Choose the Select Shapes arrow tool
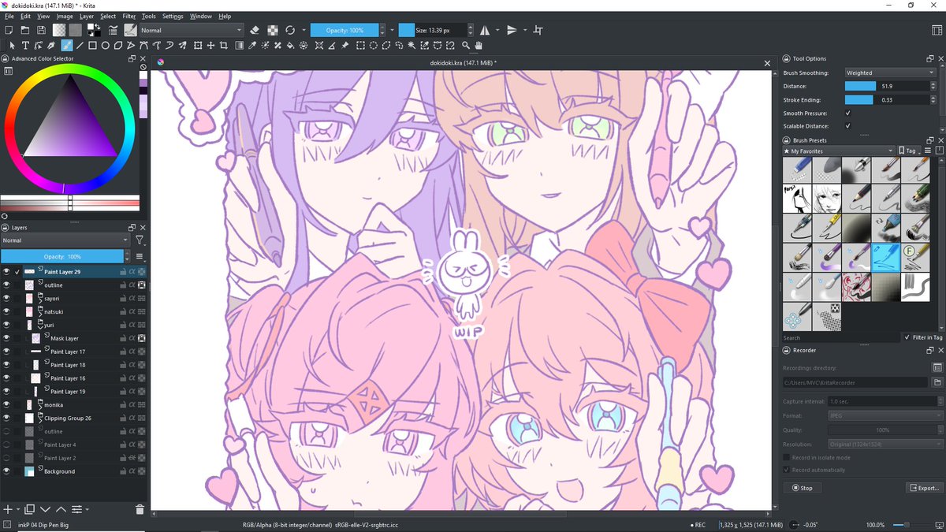Viewport: 946px width, 532px height. tap(12, 45)
